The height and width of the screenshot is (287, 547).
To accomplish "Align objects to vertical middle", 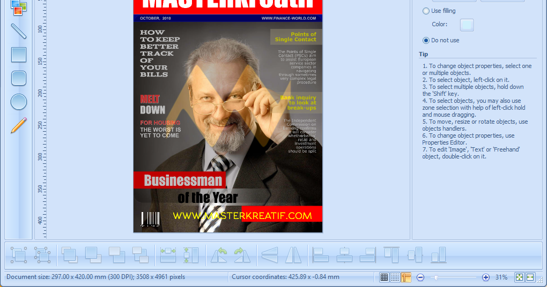I will (415, 255).
